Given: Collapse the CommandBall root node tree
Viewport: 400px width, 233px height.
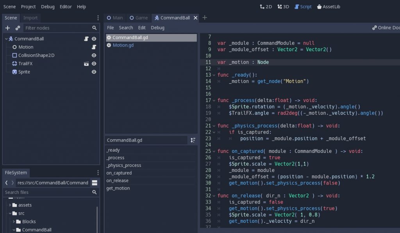Looking at the screenshot, I should 6,39.
